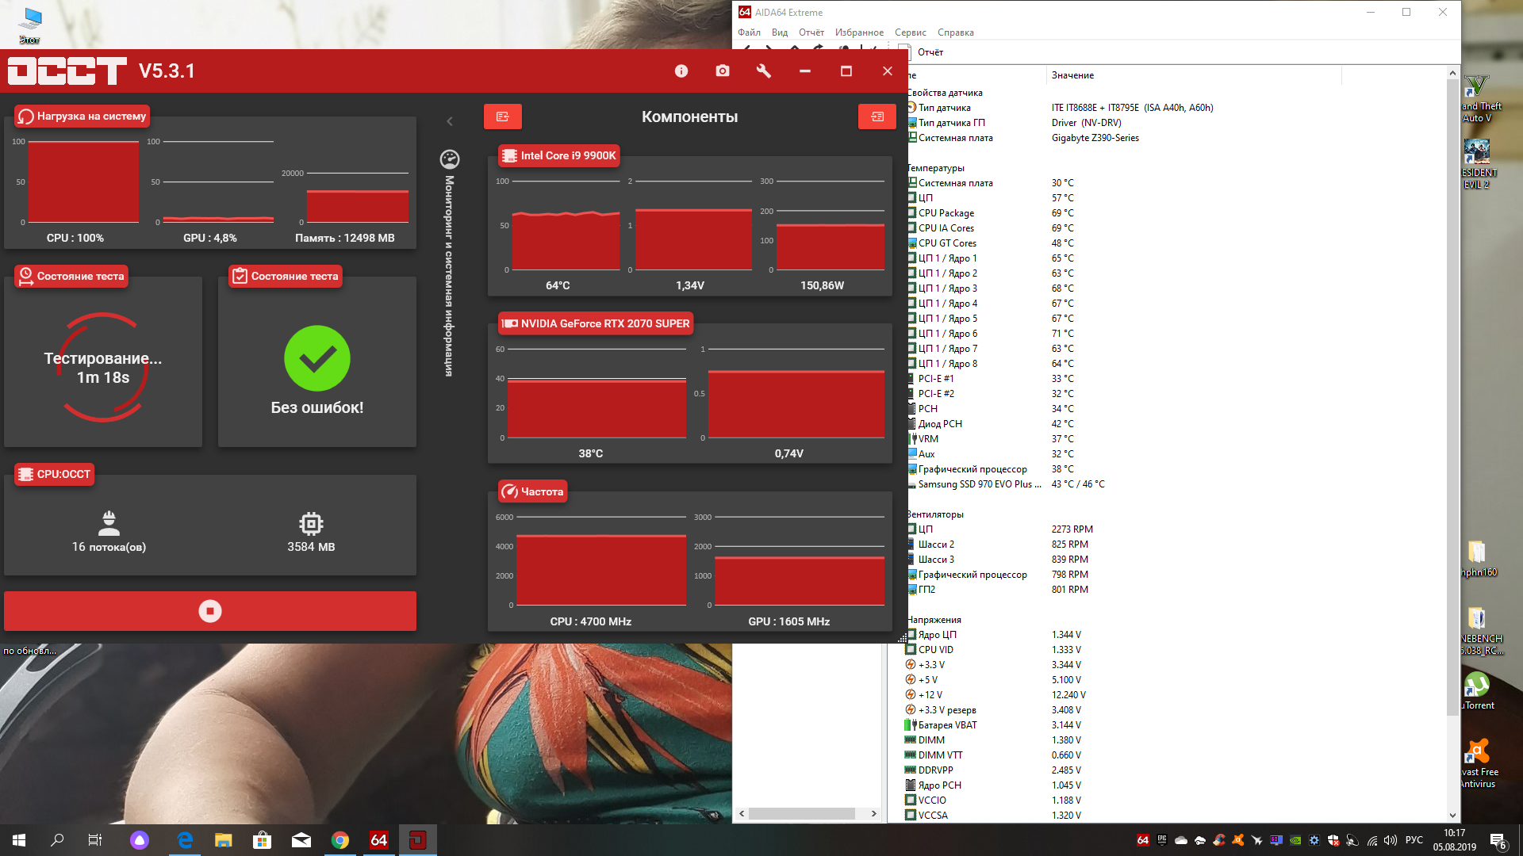This screenshot has width=1523, height=856.
Task: Open the Избранное menu in AIDA64
Action: [x=858, y=32]
